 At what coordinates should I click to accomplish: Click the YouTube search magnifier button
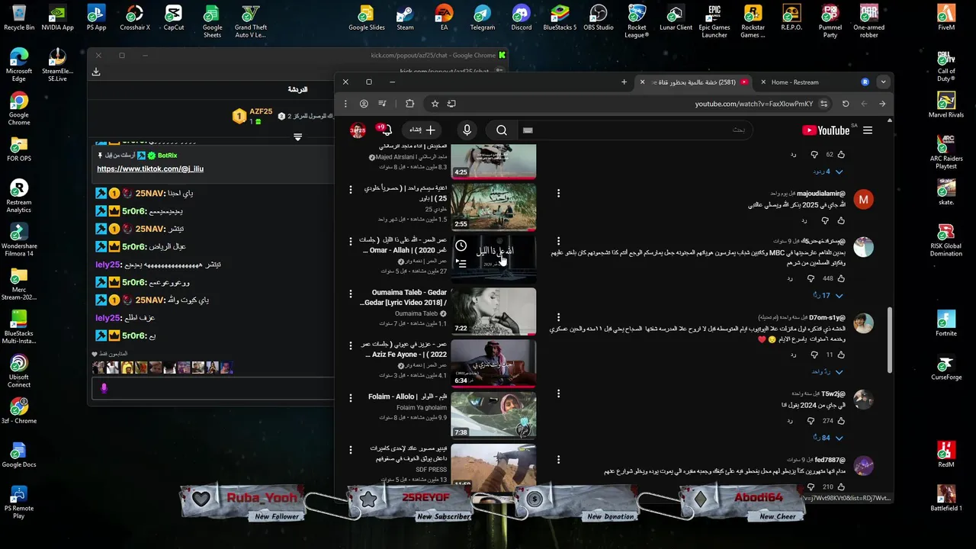tap(502, 130)
